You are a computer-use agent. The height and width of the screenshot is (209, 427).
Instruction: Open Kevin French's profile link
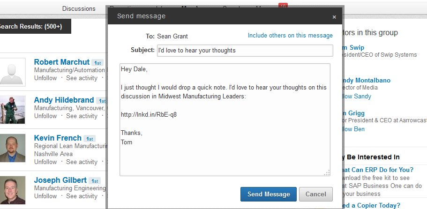[x=58, y=138]
